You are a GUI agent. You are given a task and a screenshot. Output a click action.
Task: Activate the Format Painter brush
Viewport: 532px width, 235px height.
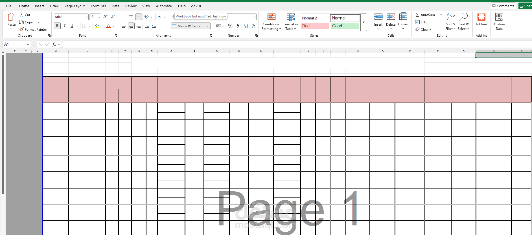pyautogui.click(x=21, y=29)
